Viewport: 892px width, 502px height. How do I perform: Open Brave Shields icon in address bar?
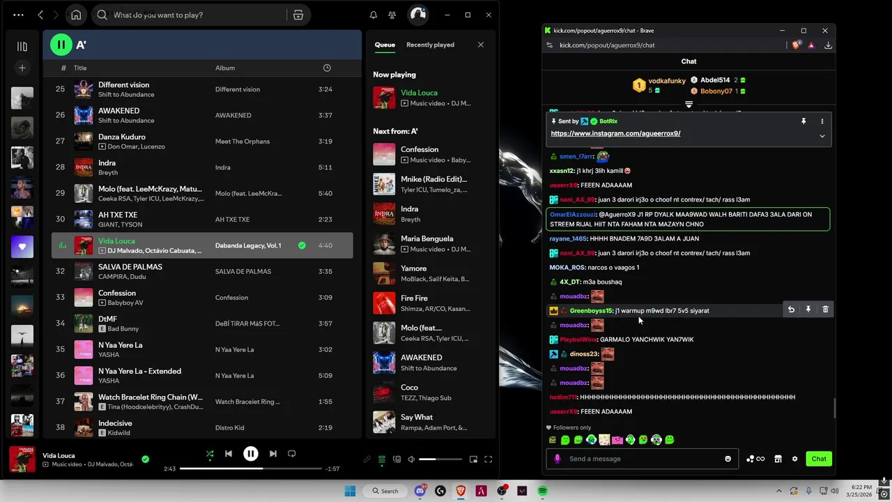coord(796,45)
